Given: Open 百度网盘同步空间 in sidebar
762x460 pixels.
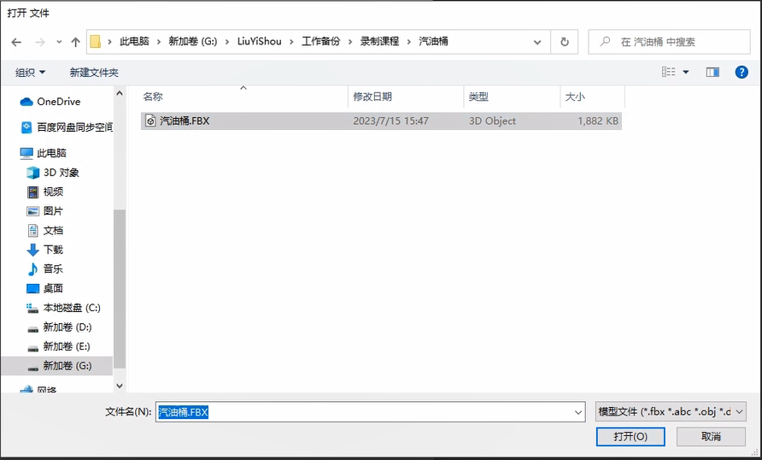Looking at the screenshot, I should click(73, 127).
